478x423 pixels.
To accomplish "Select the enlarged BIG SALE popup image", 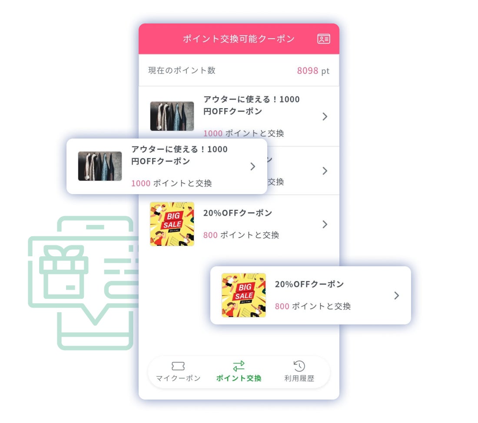I will click(x=244, y=295).
